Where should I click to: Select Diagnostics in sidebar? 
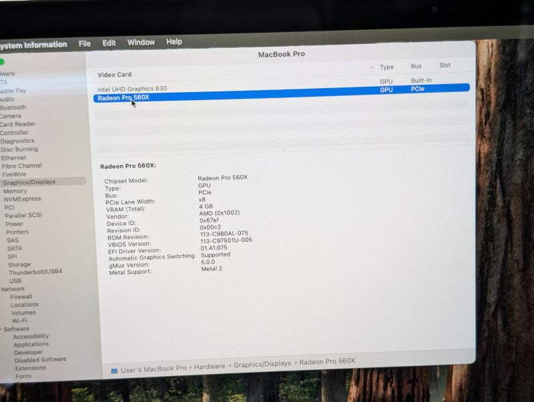click(x=17, y=141)
